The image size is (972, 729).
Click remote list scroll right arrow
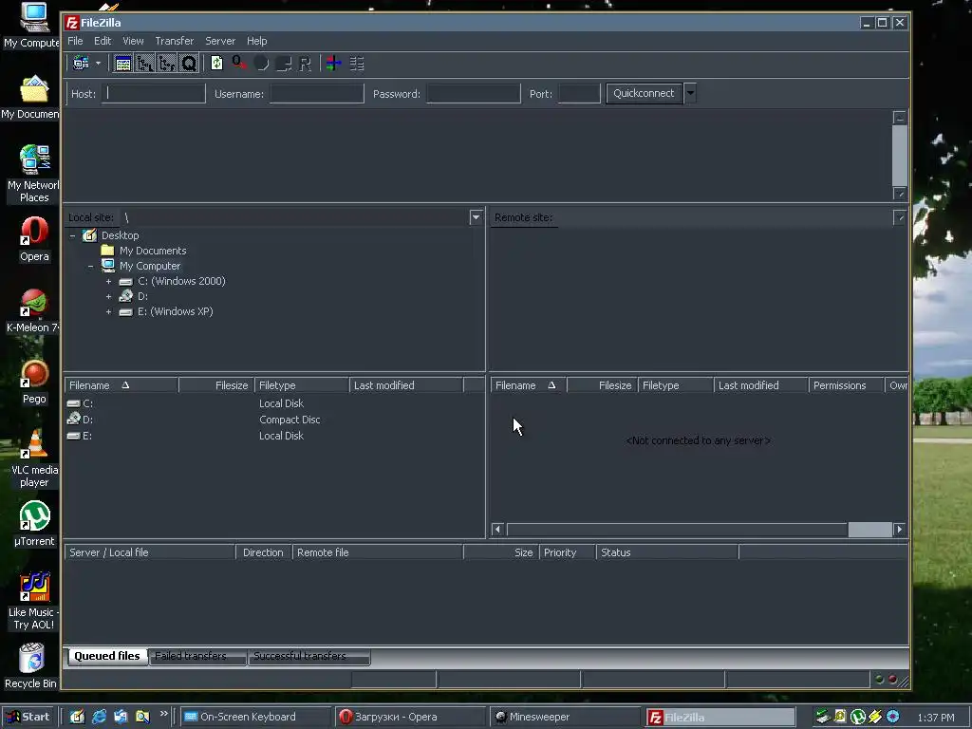(900, 530)
